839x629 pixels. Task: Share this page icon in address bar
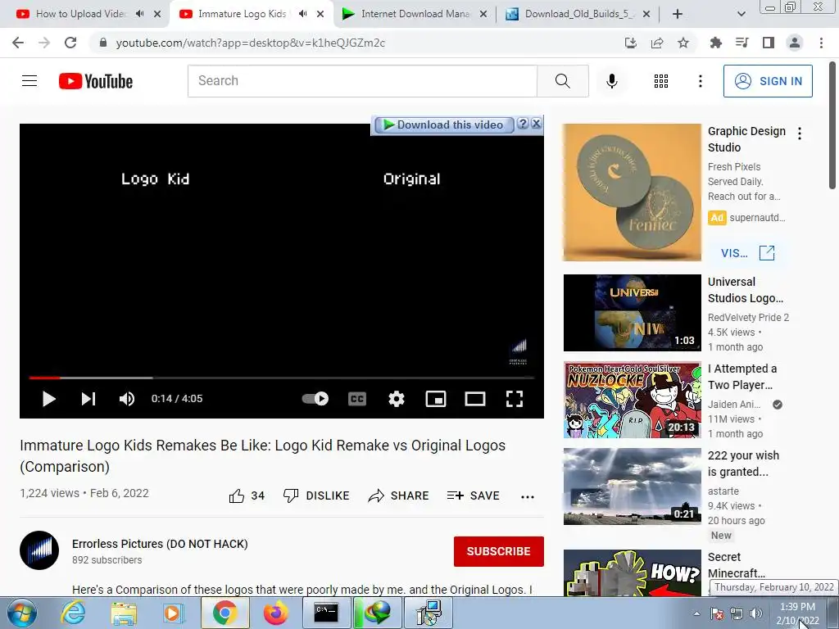pyautogui.click(x=657, y=43)
